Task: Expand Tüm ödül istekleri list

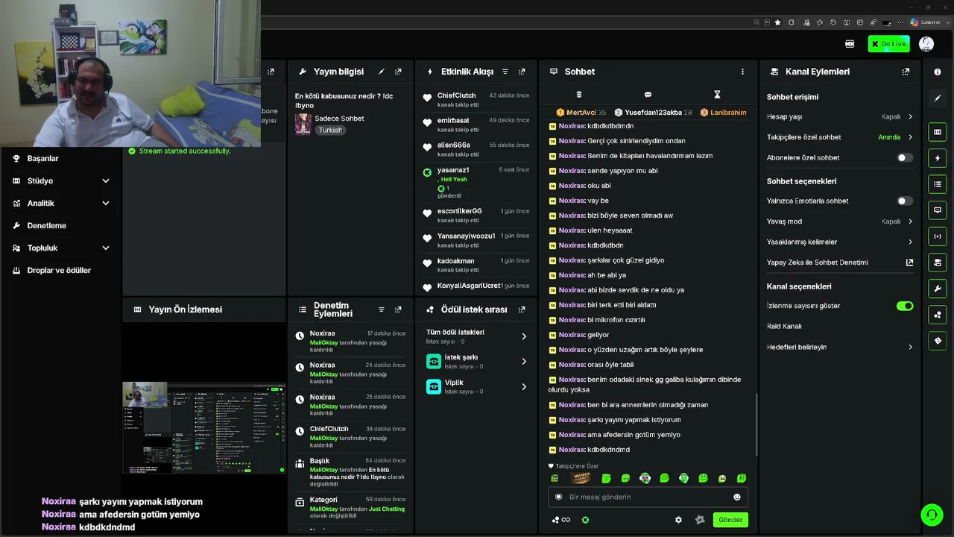Action: click(x=477, y=336)
